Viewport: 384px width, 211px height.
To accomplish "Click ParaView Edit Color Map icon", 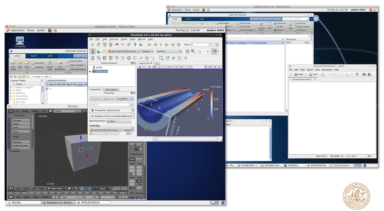I will click(x=98, y=51).
